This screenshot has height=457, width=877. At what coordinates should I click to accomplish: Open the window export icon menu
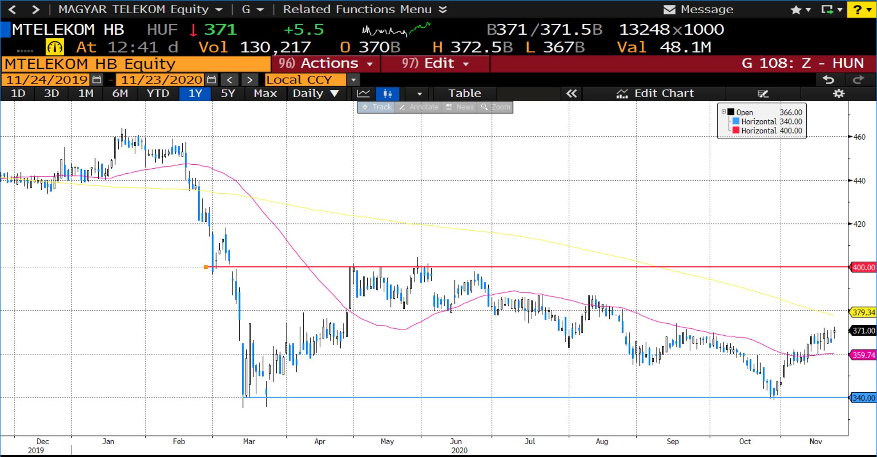(831, 10)
